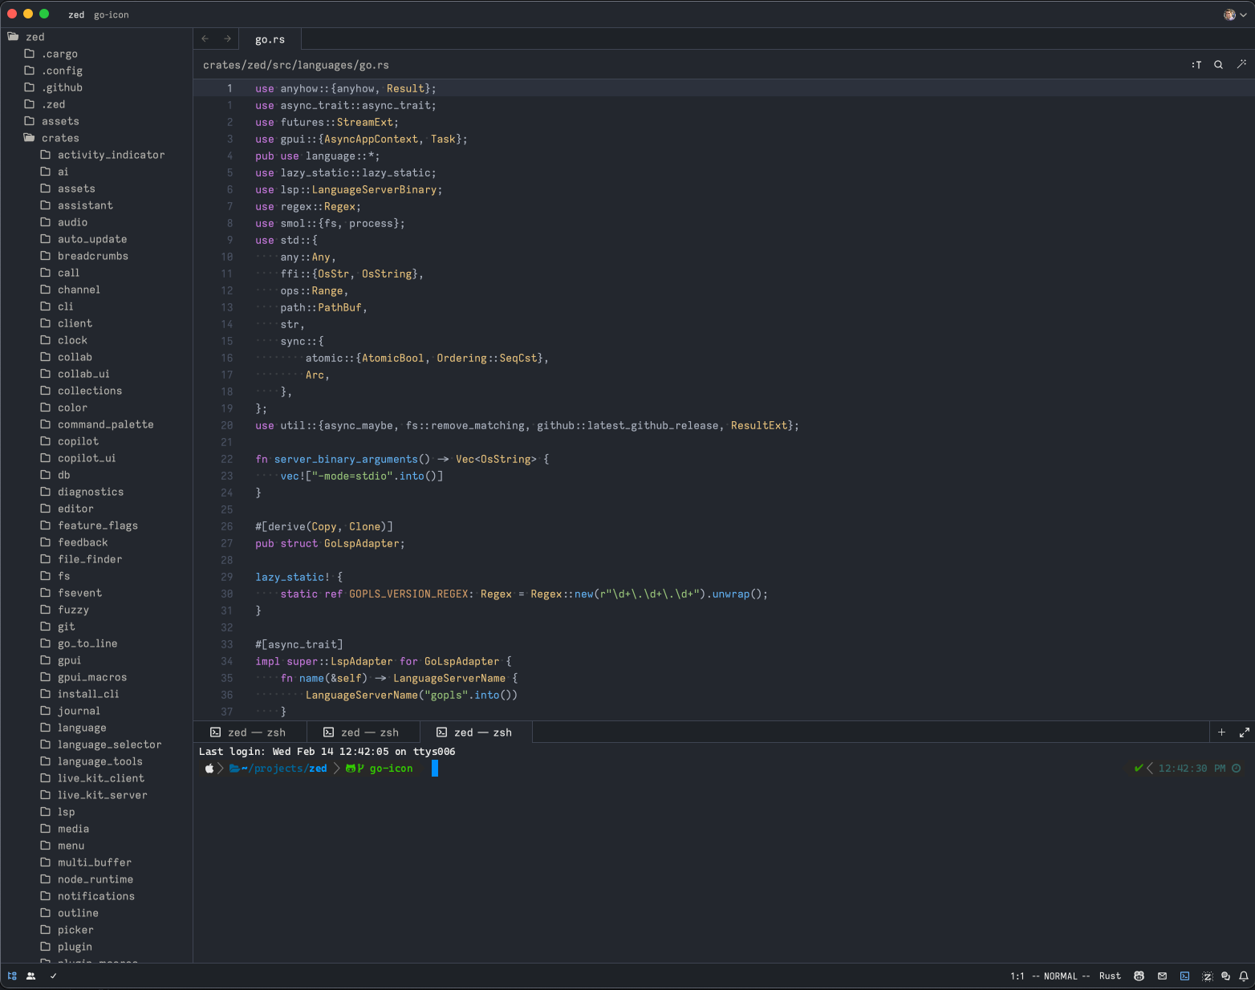Toggle the terminal panel icon

click(x=1184, y=976)
